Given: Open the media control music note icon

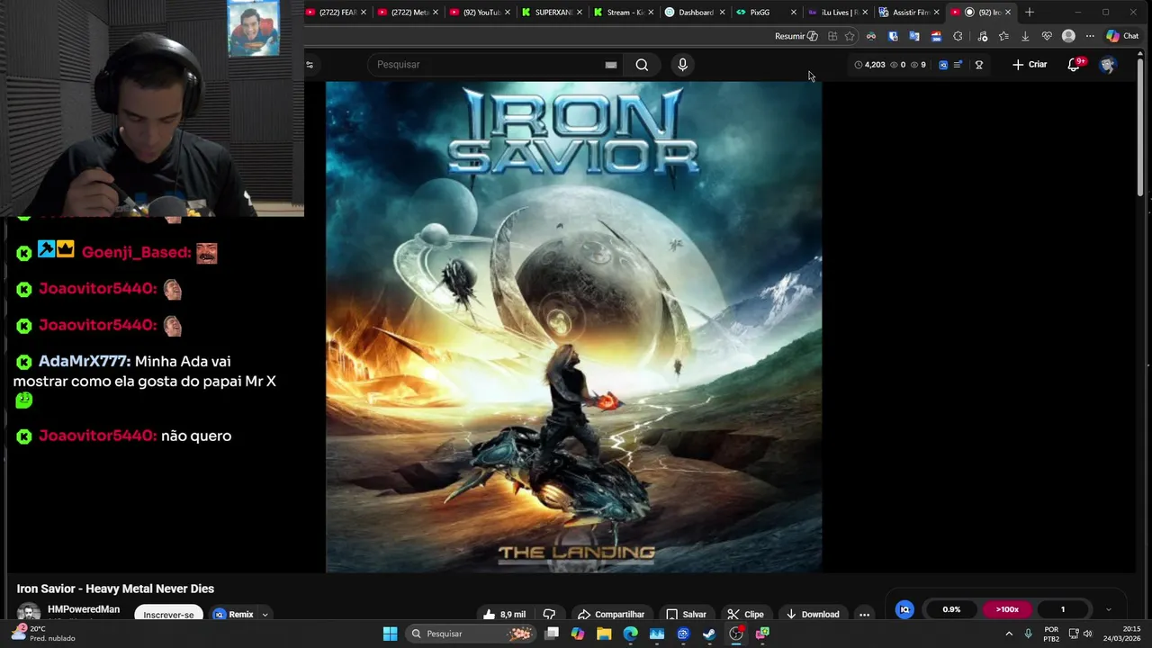Looking at the screenshot, I should pyautogui.click(x=982, y=36).
